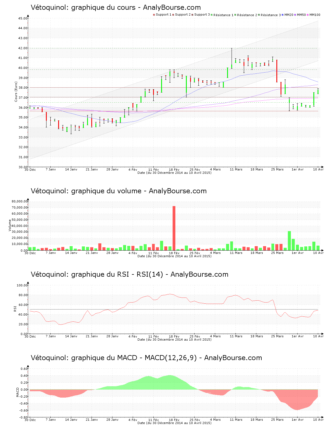Click '25 Mars' date on volume chart axis
The image size is (334, 431).
pyautogui.click(x=277, y=253)
